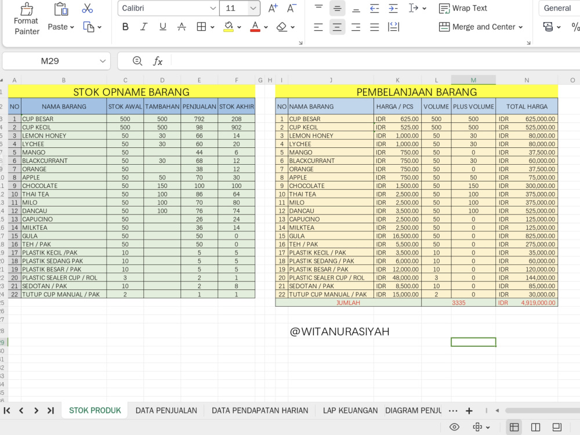580x435 pixels.
Task: Click the formula bar input field
Action: click(x=375, y=61)
